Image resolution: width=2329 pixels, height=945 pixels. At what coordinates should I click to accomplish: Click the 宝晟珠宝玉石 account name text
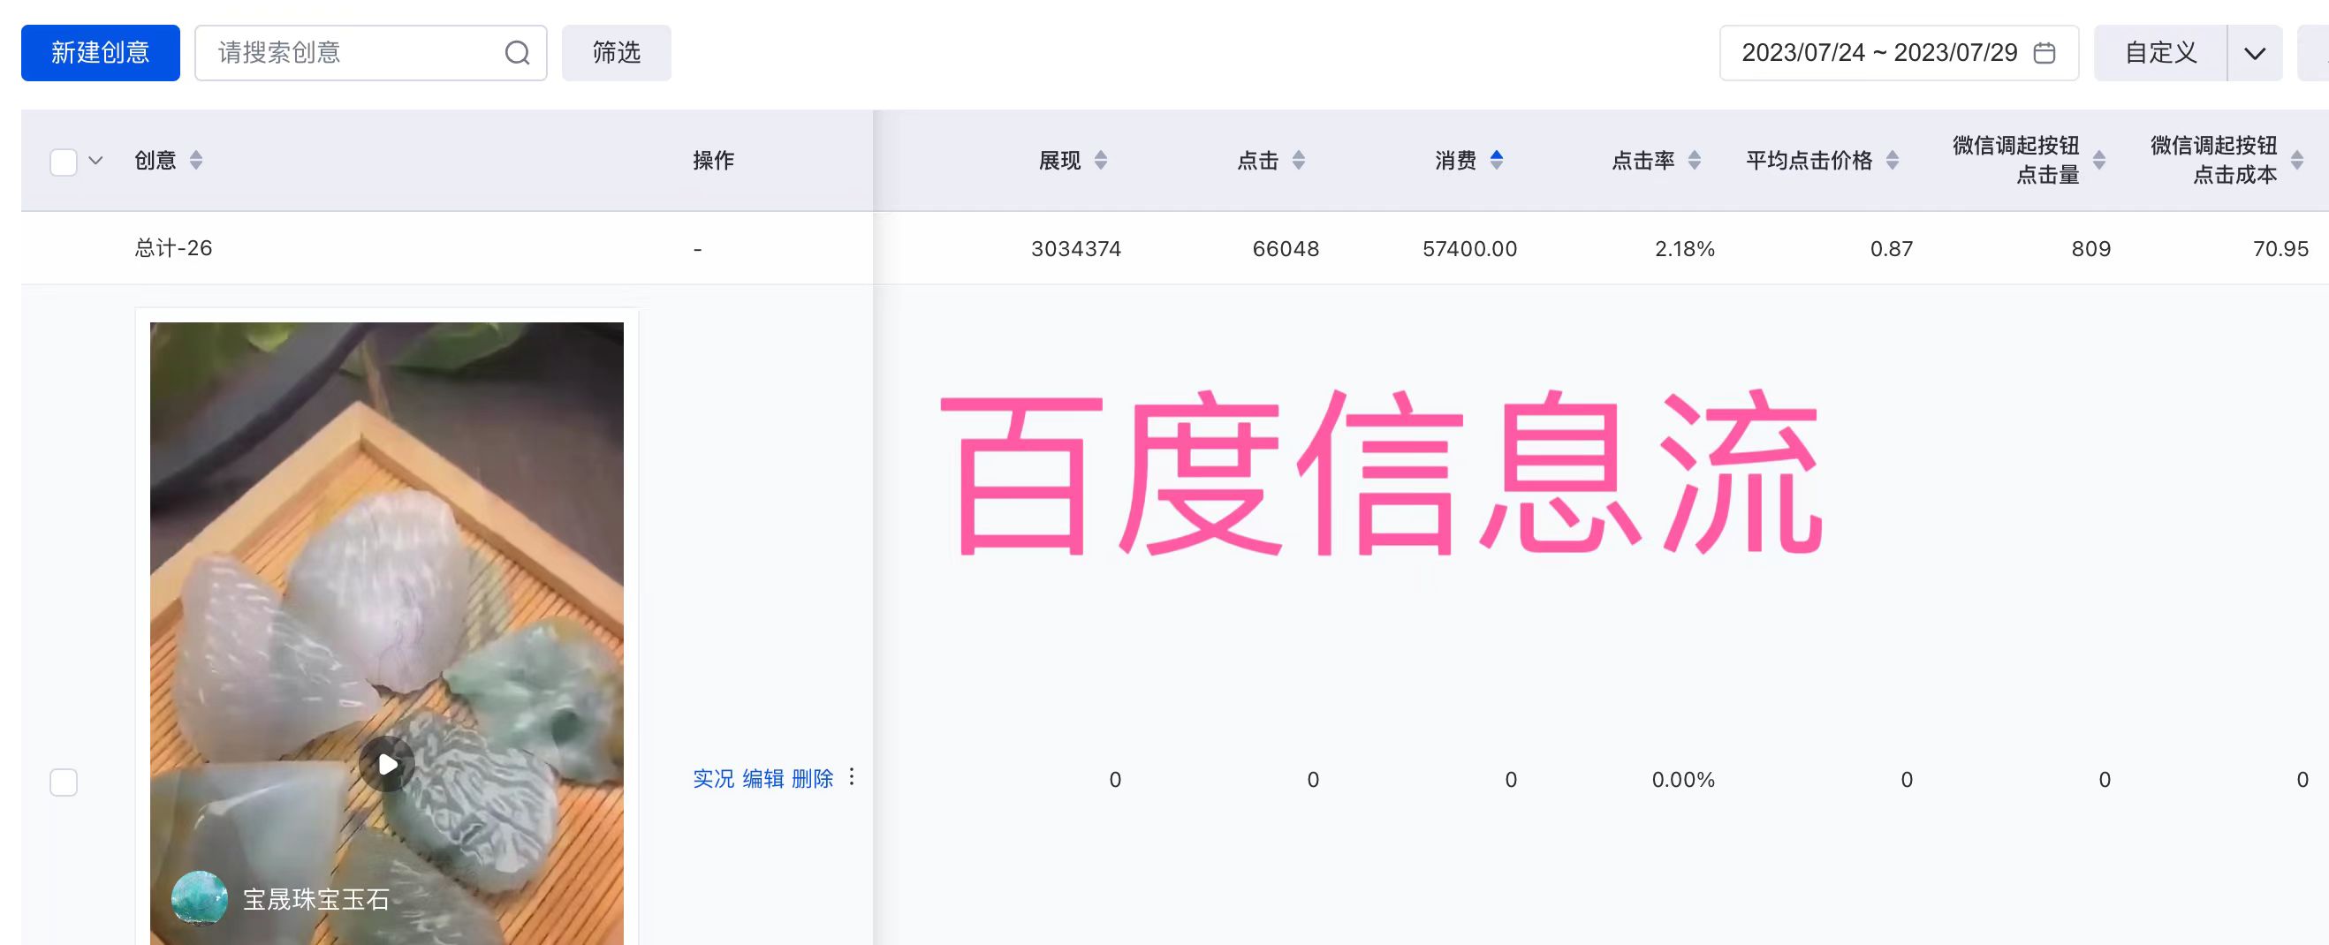tap(316, 899)
